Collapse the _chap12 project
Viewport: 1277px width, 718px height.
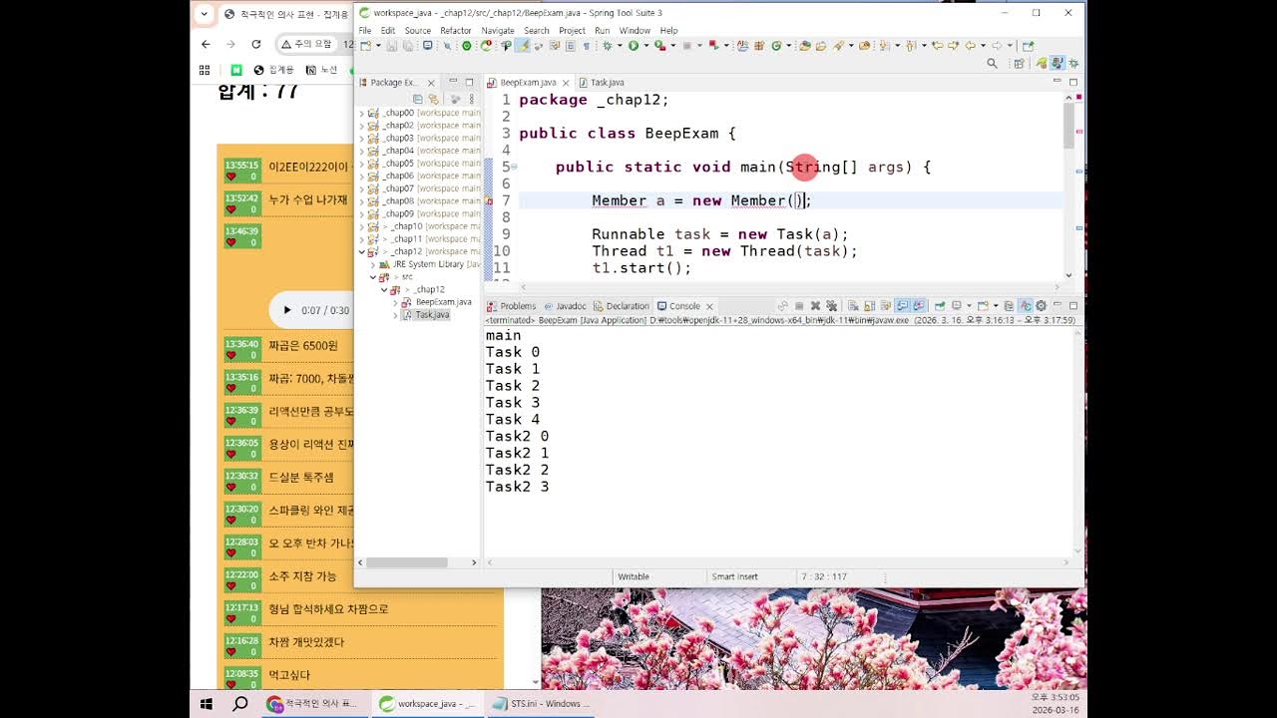pyautogui.click(x=362, y=252)
